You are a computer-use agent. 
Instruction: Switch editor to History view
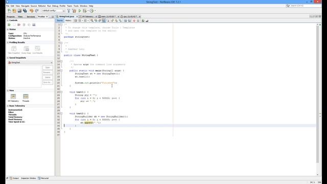(68, 20)
